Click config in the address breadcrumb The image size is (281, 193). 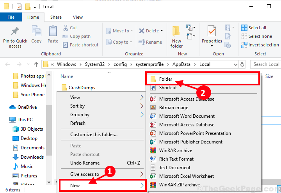[120, 64]
